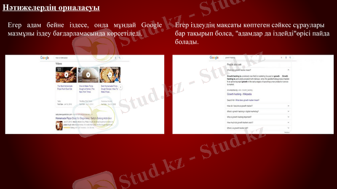Click the magnifier icon in the growth hacking search bar
Screen dimensions: 337x189
(x=290, y=58)
